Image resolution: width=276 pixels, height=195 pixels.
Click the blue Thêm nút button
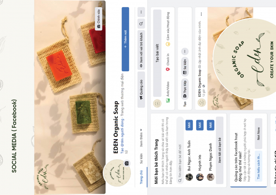125,39
